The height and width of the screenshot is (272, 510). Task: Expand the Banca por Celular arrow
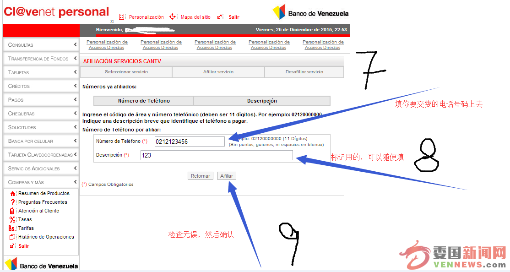click(75, 141)
